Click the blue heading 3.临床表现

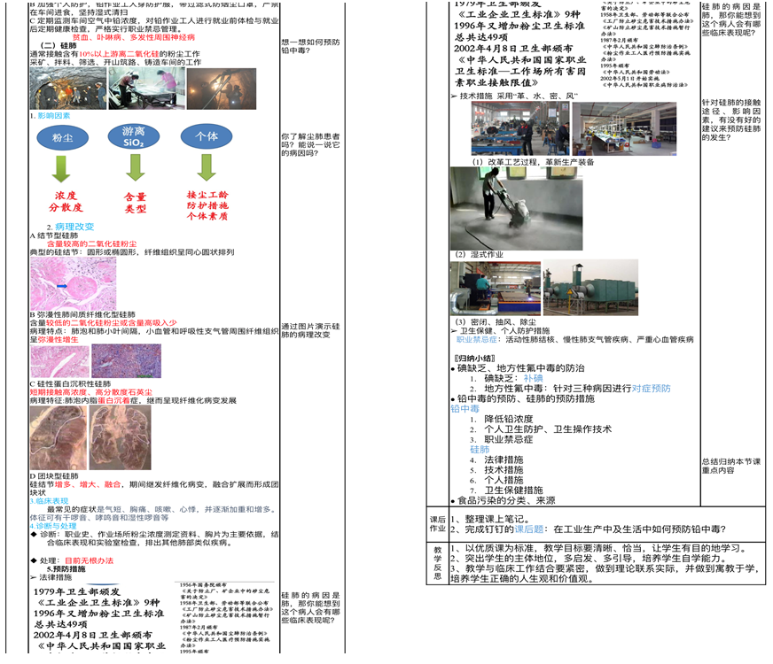(x=49, y=501)
